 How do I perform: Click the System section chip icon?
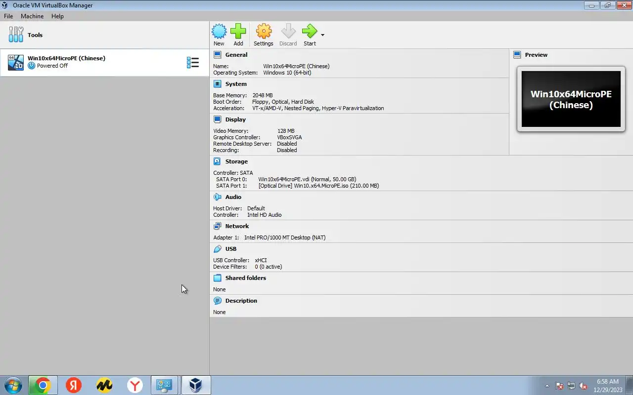[x=217, y=84]
